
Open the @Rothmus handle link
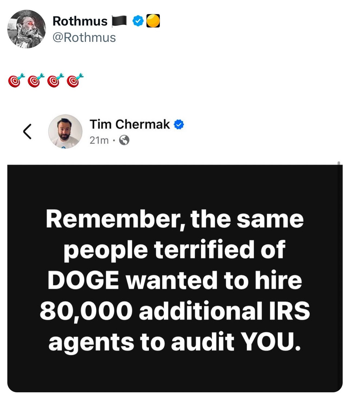pyautogui.click(x=84, y=37)
